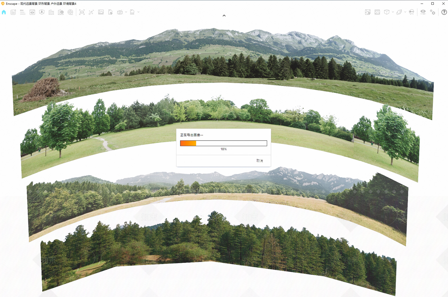Open the site context map icon
Screen dimensions: 448x297
point(42,12)
